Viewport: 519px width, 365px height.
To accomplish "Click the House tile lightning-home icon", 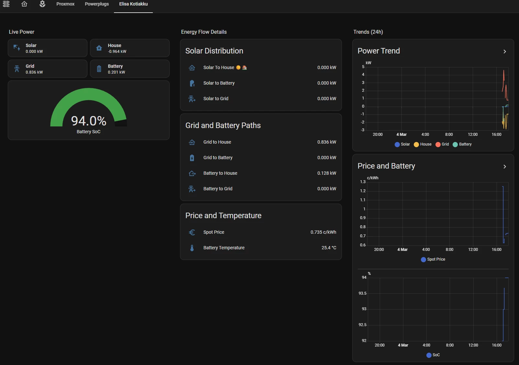I will click(99, 48).
